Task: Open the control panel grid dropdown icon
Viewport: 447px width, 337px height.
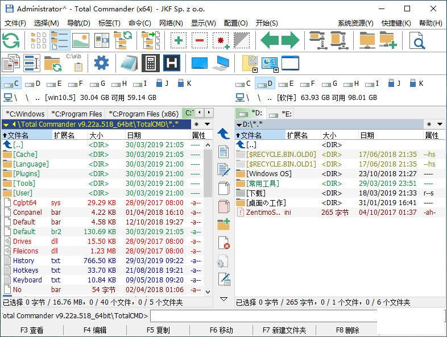Action: [x=250, y=64]
